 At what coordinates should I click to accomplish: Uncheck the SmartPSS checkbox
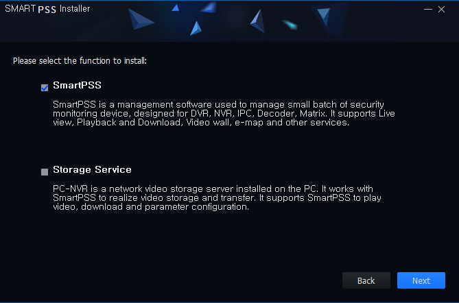click(45, 88)
